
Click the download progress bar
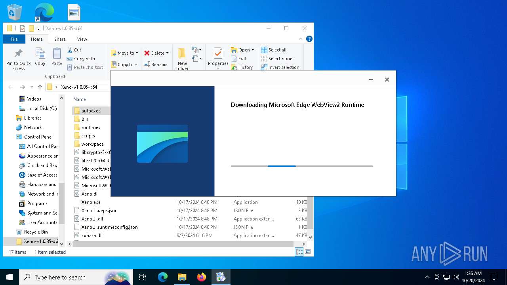pyautogui.click(x=302, y=166)
